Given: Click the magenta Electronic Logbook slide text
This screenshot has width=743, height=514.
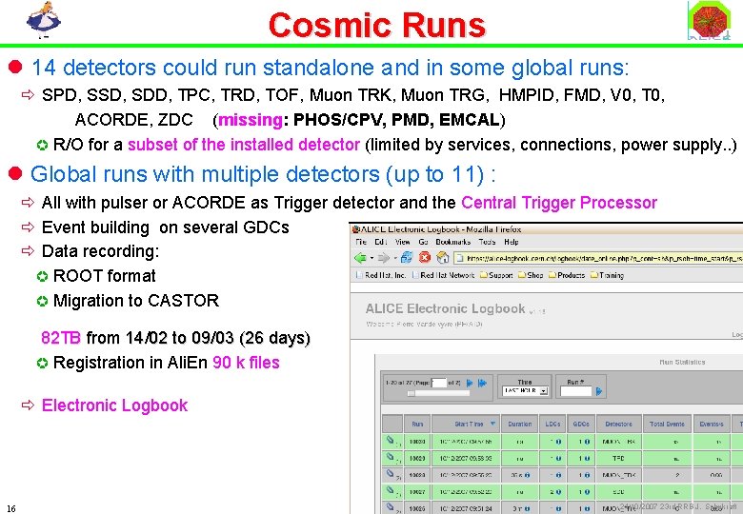Looking at the screenshot, I should tap(114, 405).
